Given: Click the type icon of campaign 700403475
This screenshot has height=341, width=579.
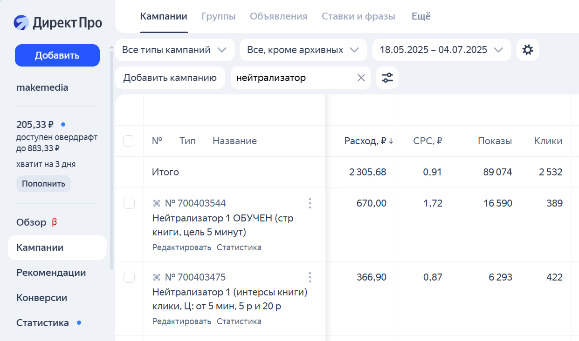Looking at the screenshot, I should pos(157,278).
